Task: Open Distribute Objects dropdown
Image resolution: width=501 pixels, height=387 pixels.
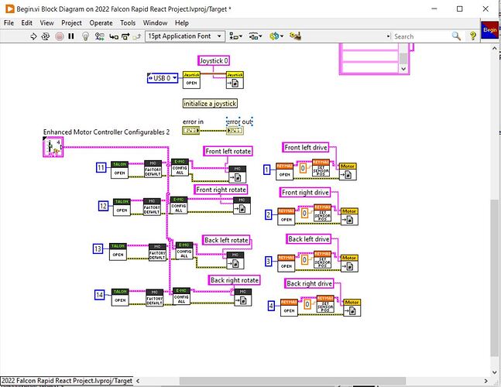Action: [256, 36]
